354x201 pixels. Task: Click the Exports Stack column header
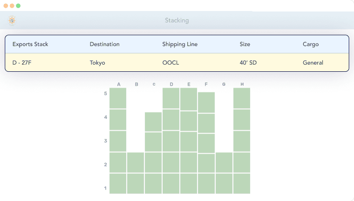[x=30, y=45]
